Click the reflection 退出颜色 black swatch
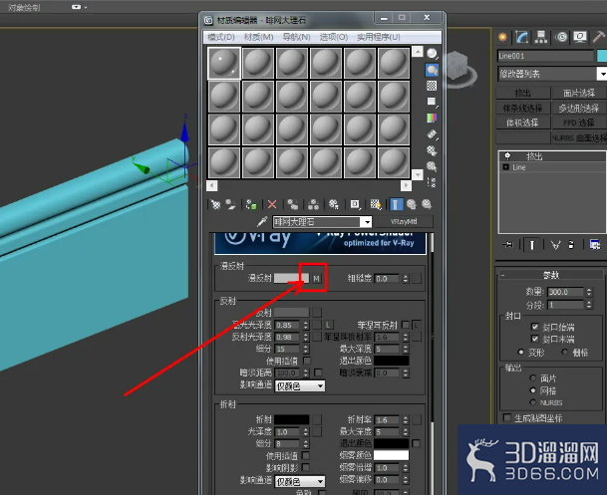The height and width of the screenshot is (495, 607). [x=391, y=361]
